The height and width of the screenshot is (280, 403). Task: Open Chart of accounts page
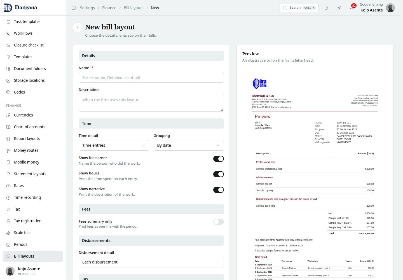pyautogui.click(x=33, y=127)
